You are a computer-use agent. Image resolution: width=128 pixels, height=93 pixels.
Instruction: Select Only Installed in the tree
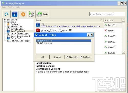coord(19,34)
